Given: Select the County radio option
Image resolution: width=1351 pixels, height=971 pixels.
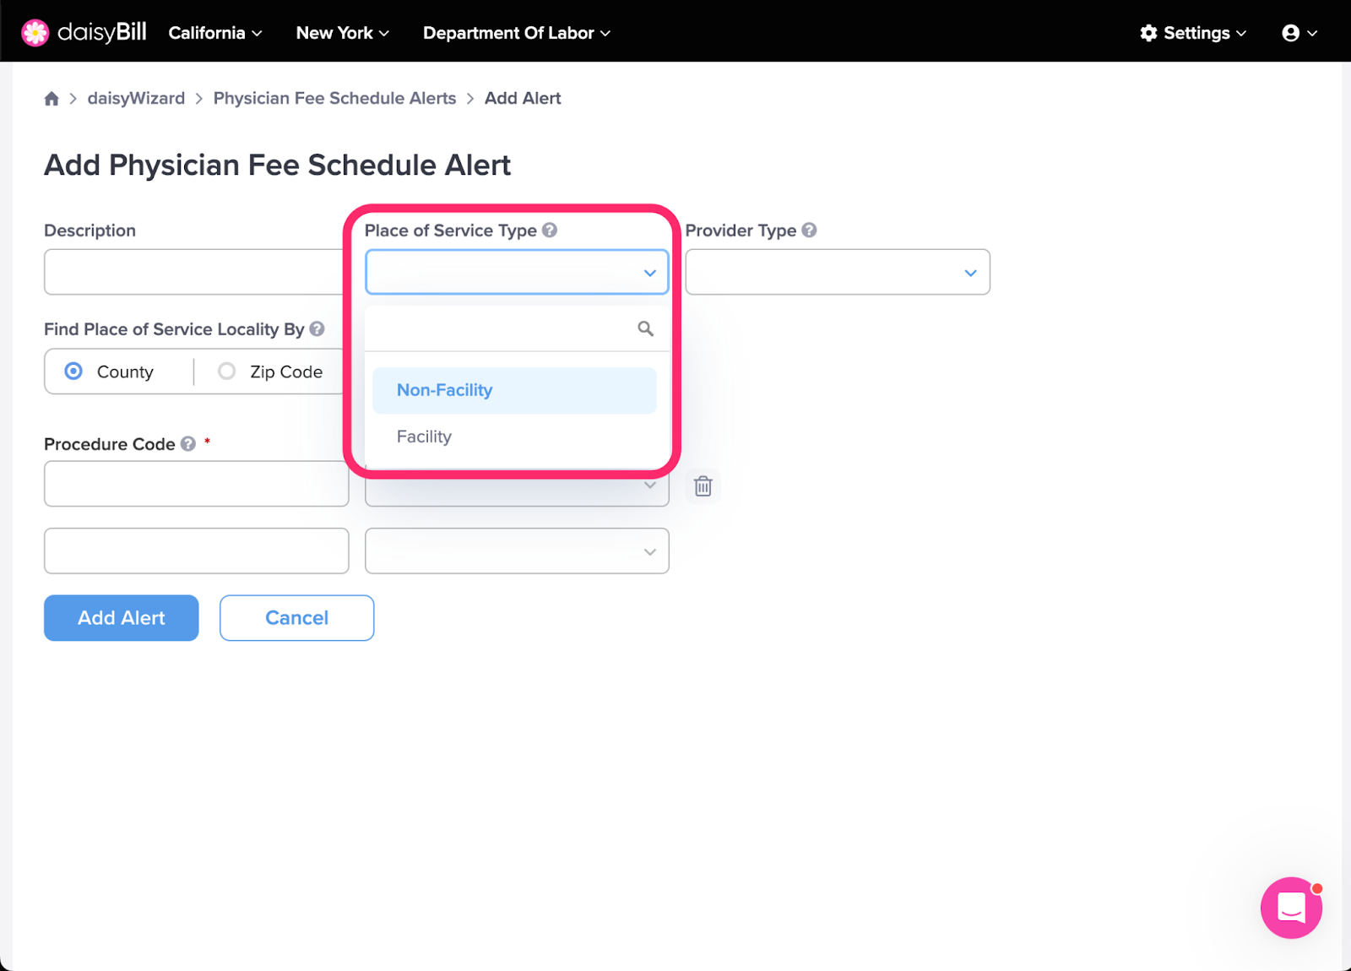Looking at the screenshot, I should [x=73, y=372].
